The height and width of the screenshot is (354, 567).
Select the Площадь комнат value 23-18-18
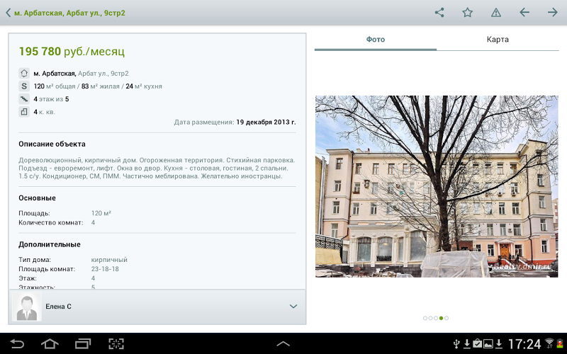click(x=105, y=269)
